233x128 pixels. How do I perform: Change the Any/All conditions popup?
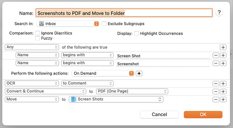[x=32, y=47]
